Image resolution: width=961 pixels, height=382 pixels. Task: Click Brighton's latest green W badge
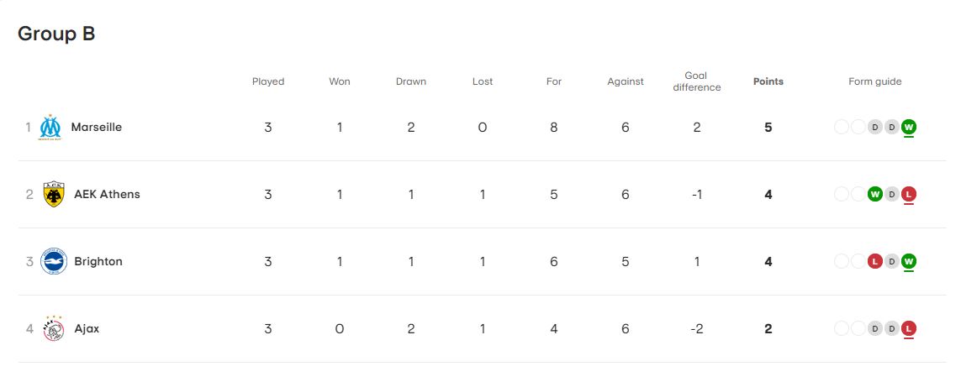click(908, 262)
